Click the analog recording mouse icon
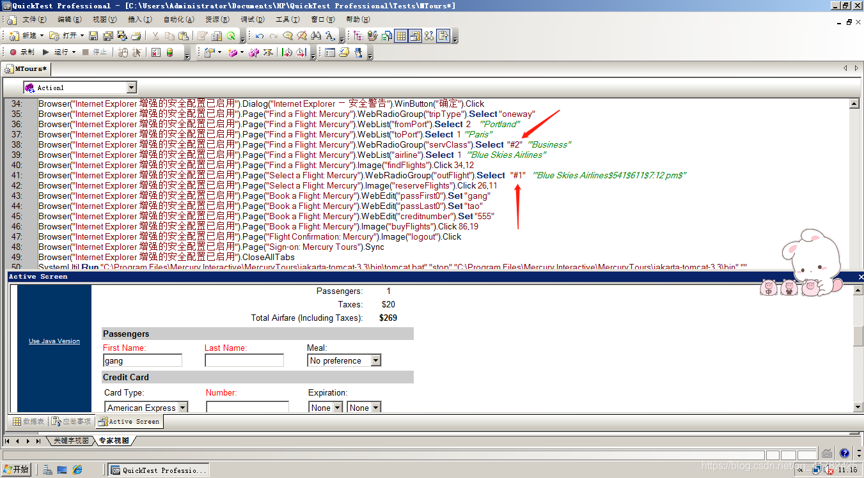864x478 pixels. tap(123, 52)
